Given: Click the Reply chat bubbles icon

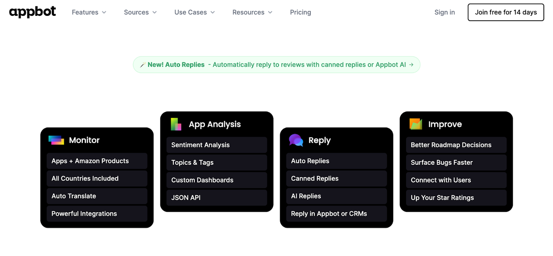Looking at the screenshot, I should (x=296, y=140).
